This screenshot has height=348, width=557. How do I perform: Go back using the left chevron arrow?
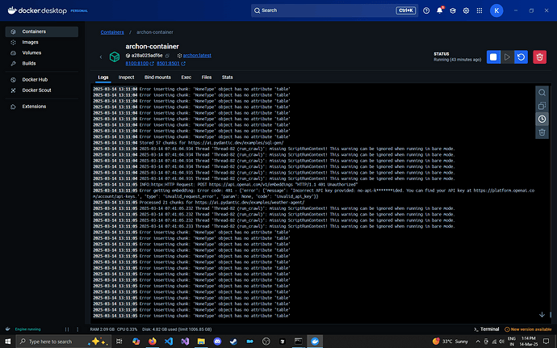(x=101, y=57)
